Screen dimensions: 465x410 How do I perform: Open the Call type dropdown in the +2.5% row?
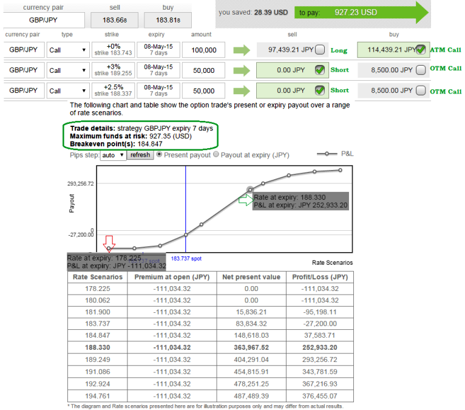(x=68, y=91)
